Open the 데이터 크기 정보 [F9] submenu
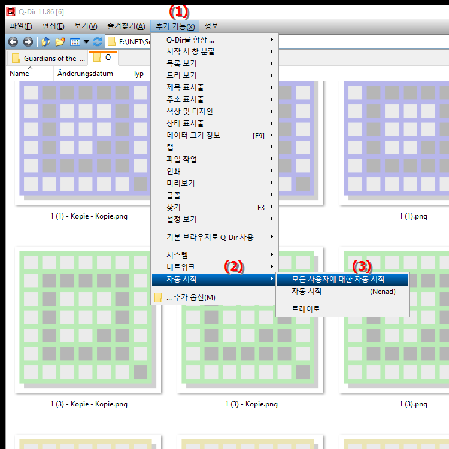Screen dimensions: 449x449 [x=214, y=135]
